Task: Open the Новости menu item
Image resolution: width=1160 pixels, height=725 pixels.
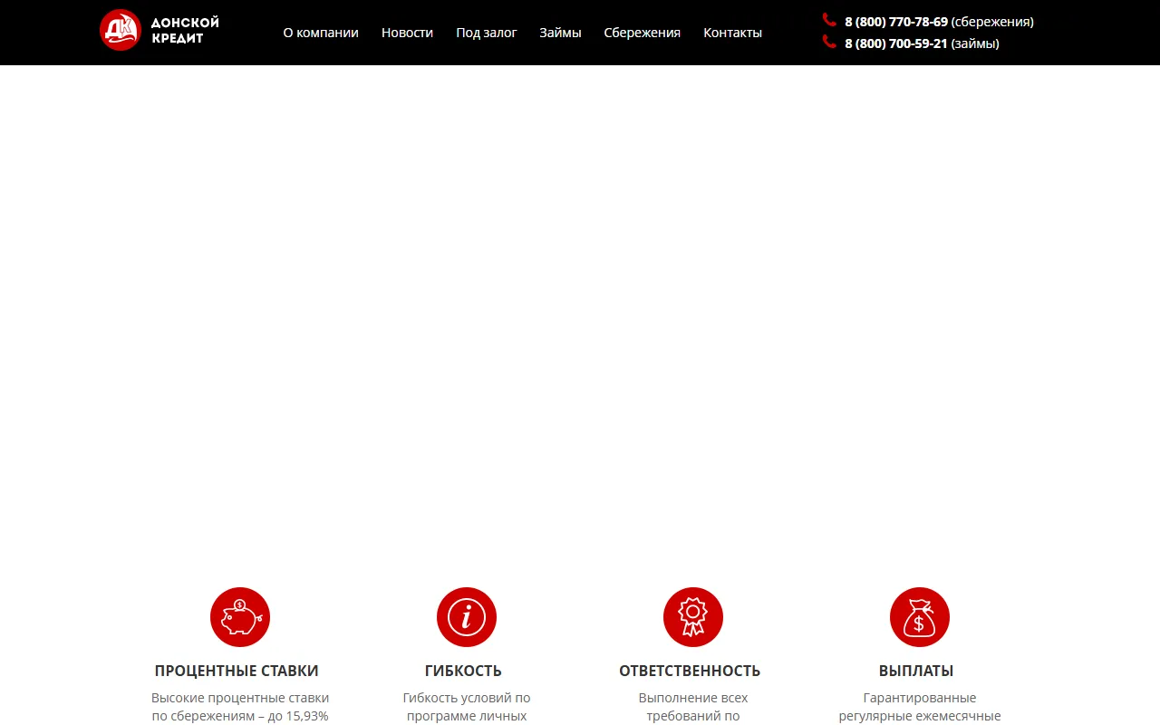Action: [407, 33]
